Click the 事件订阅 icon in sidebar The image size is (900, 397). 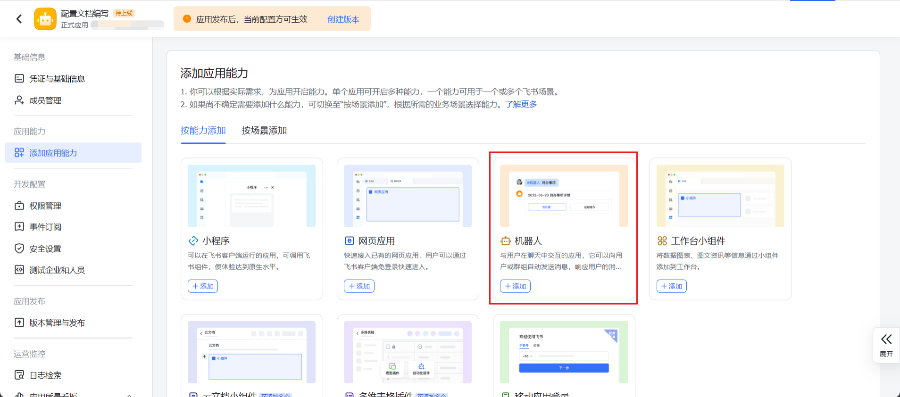coord(19,227)
